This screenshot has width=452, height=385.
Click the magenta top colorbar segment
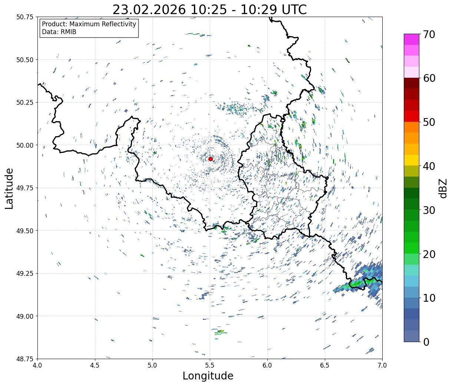click(x=412, y=39)
